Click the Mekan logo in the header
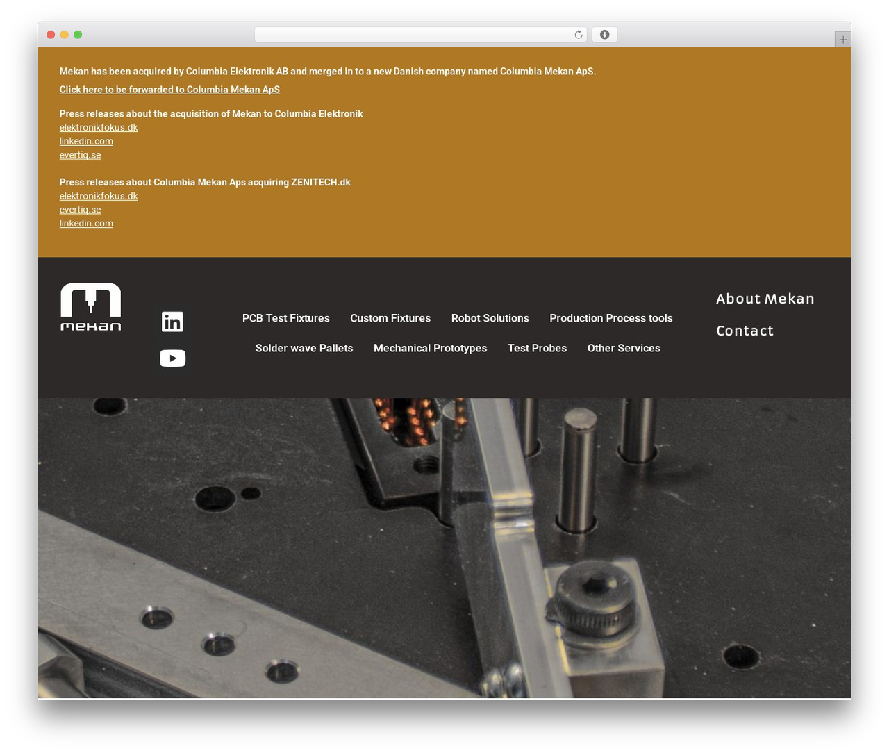 (91, 307)
